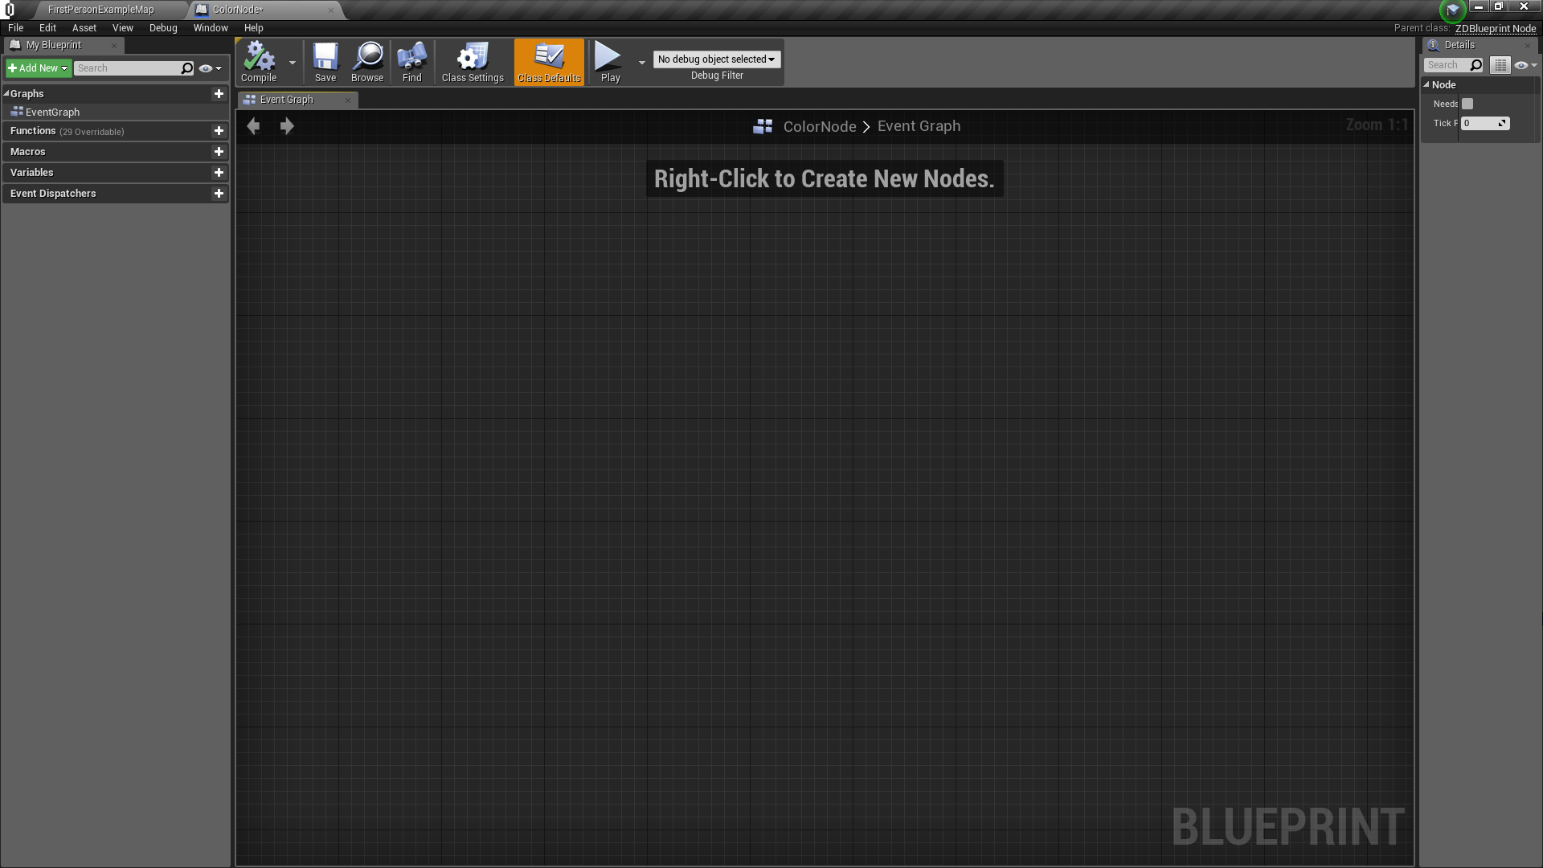This screenshot has width=1543, height=868.
Task: Toggle the Class Defaults icon
Action: (549, 56)
